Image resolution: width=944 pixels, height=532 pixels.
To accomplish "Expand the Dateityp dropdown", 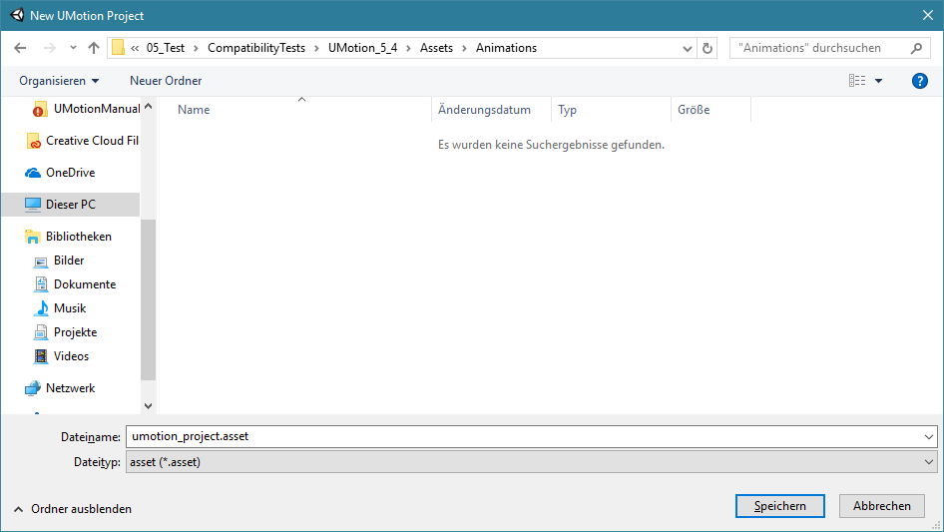I will [930, 462].
